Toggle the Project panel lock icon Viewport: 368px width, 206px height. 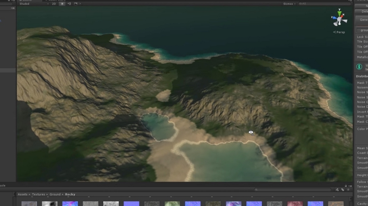click(346, 186)
